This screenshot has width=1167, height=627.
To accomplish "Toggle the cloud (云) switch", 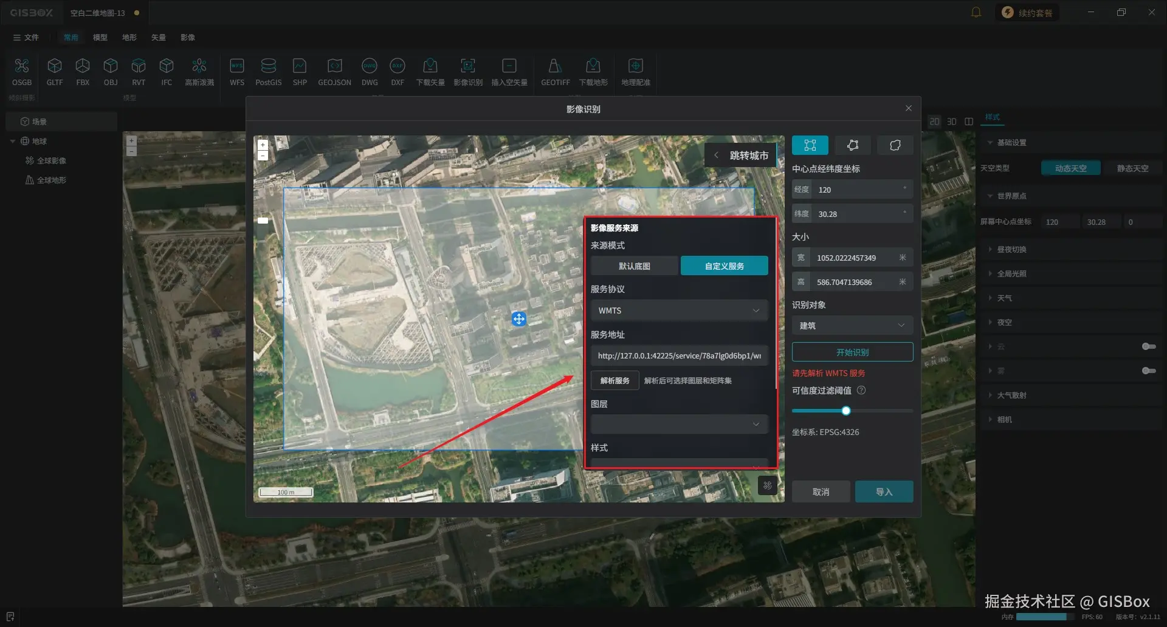I will 1149,346.
